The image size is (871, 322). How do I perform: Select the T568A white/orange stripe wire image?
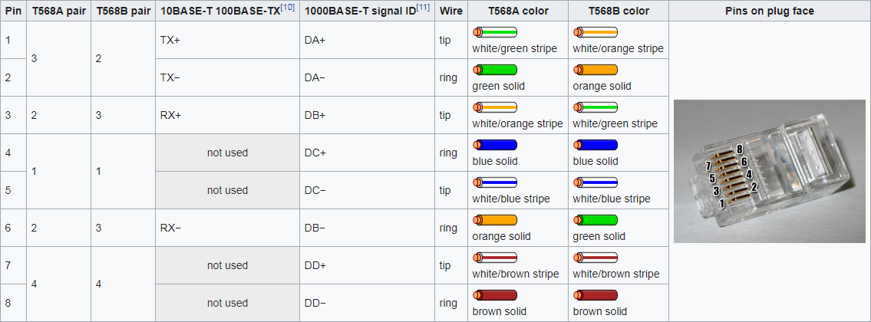[x=495, y=107]
